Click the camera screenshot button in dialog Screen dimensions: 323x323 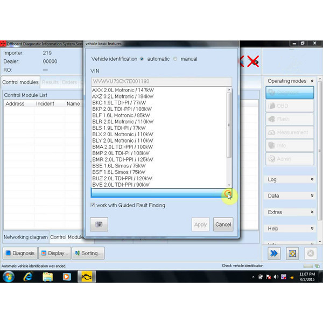click(99, 224)
